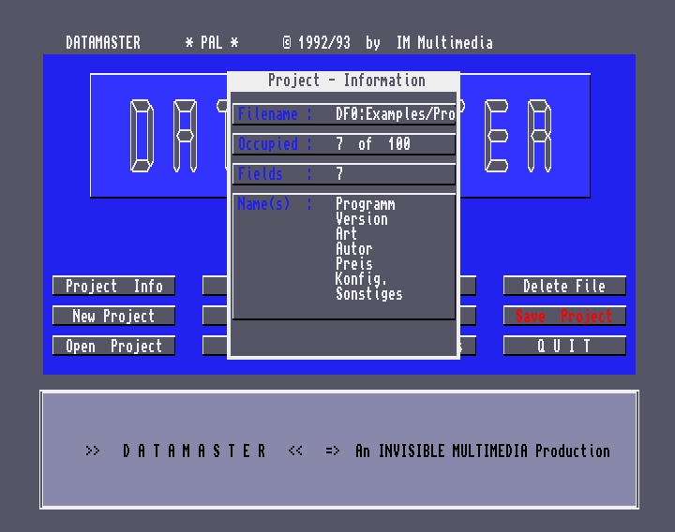Click the Project Info button
This screenshot has width=675, height=532.
(x=114, y=287)
